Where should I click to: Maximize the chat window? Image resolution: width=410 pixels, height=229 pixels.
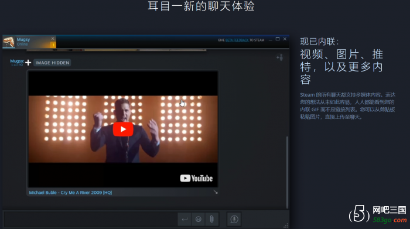pos(278,39)
